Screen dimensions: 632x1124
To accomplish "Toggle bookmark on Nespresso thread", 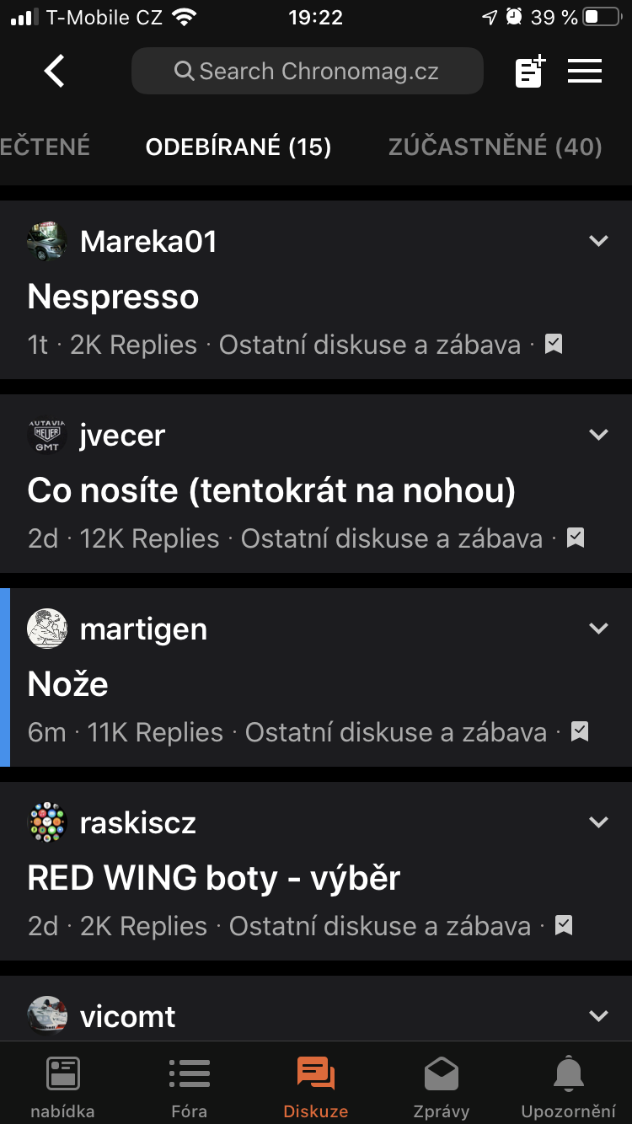I will coord(554,344).
